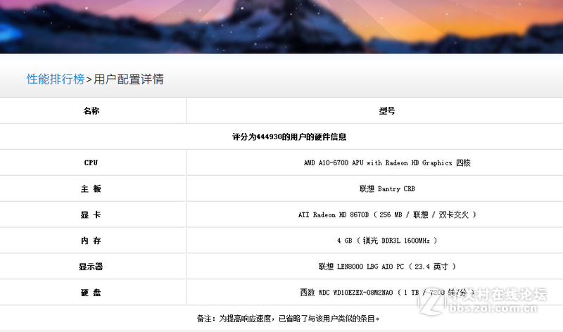Select the 用户配置详情 breadcrumb text
563x332 pixels.
(129, 79)
